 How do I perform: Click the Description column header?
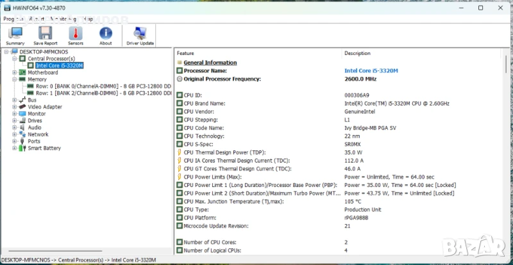357,53
